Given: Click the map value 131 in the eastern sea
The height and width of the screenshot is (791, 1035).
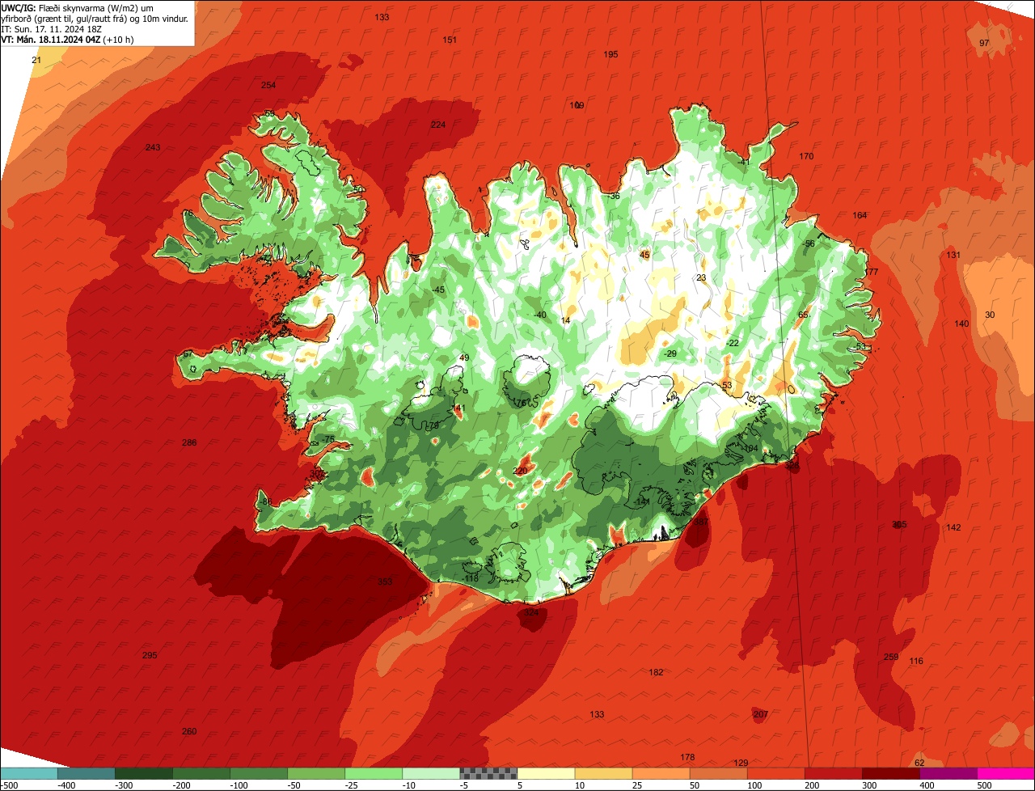Looking at the screenshot, I should coord(954,255).
